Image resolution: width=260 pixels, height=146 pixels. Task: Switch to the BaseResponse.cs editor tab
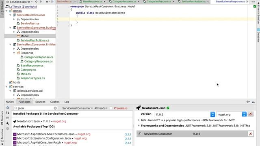click(x=92, y=2)
